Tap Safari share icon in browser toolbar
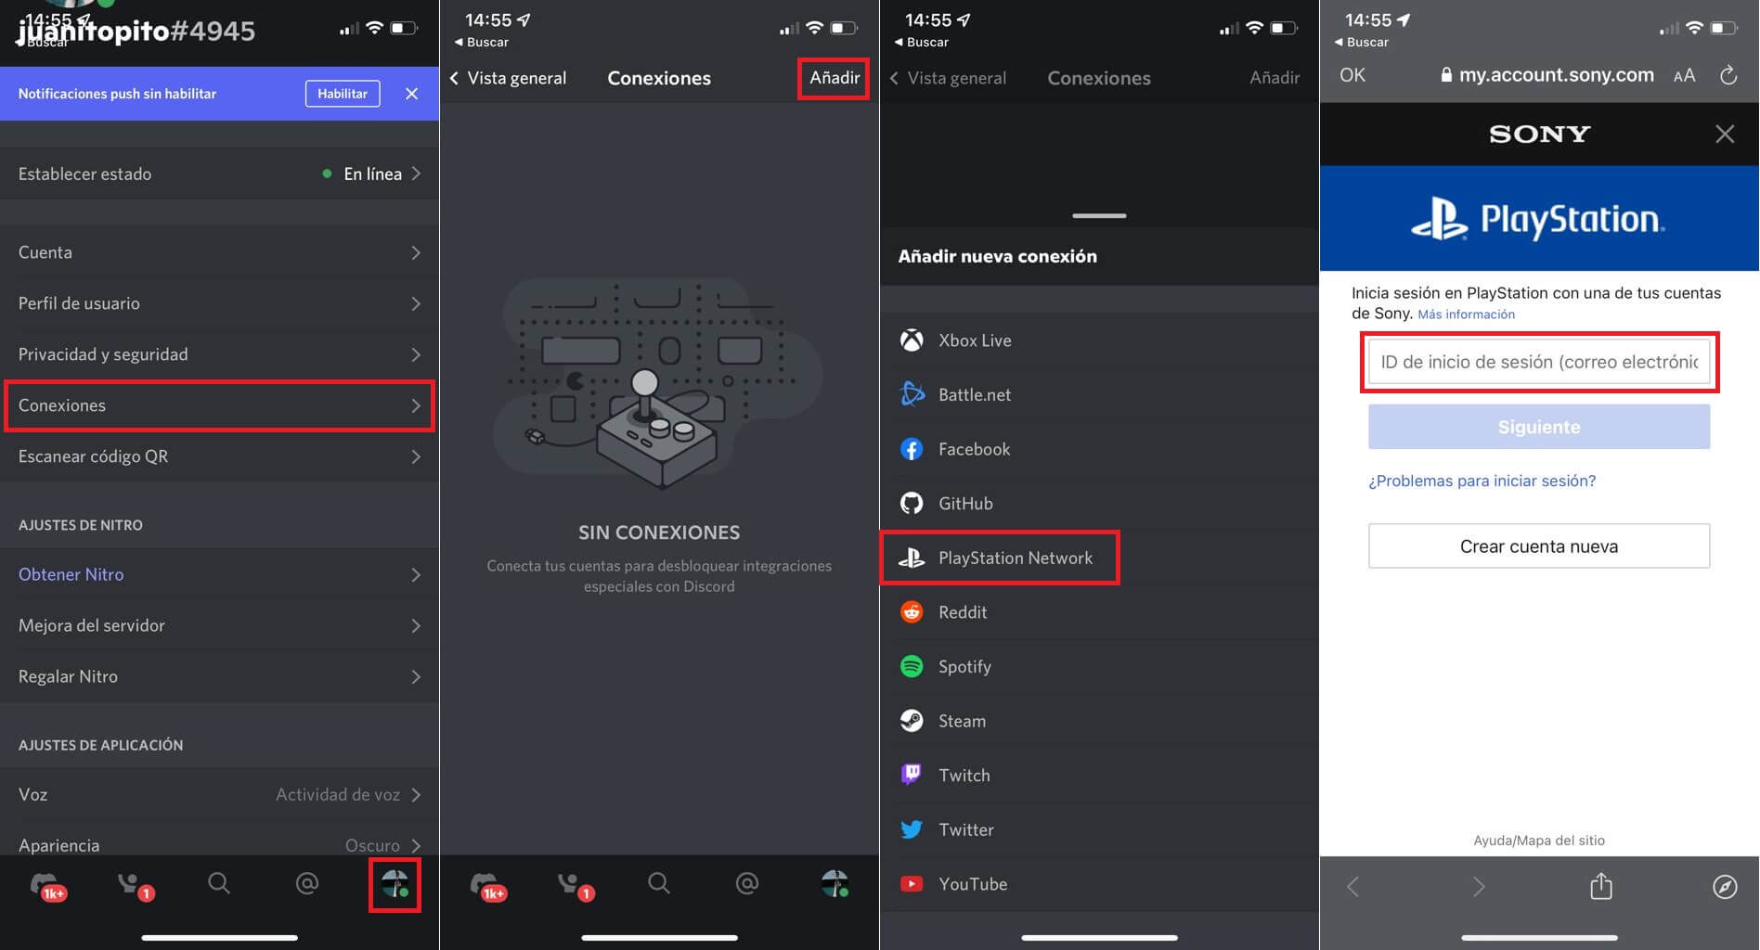1760x950 pixels. point(1601,886)
